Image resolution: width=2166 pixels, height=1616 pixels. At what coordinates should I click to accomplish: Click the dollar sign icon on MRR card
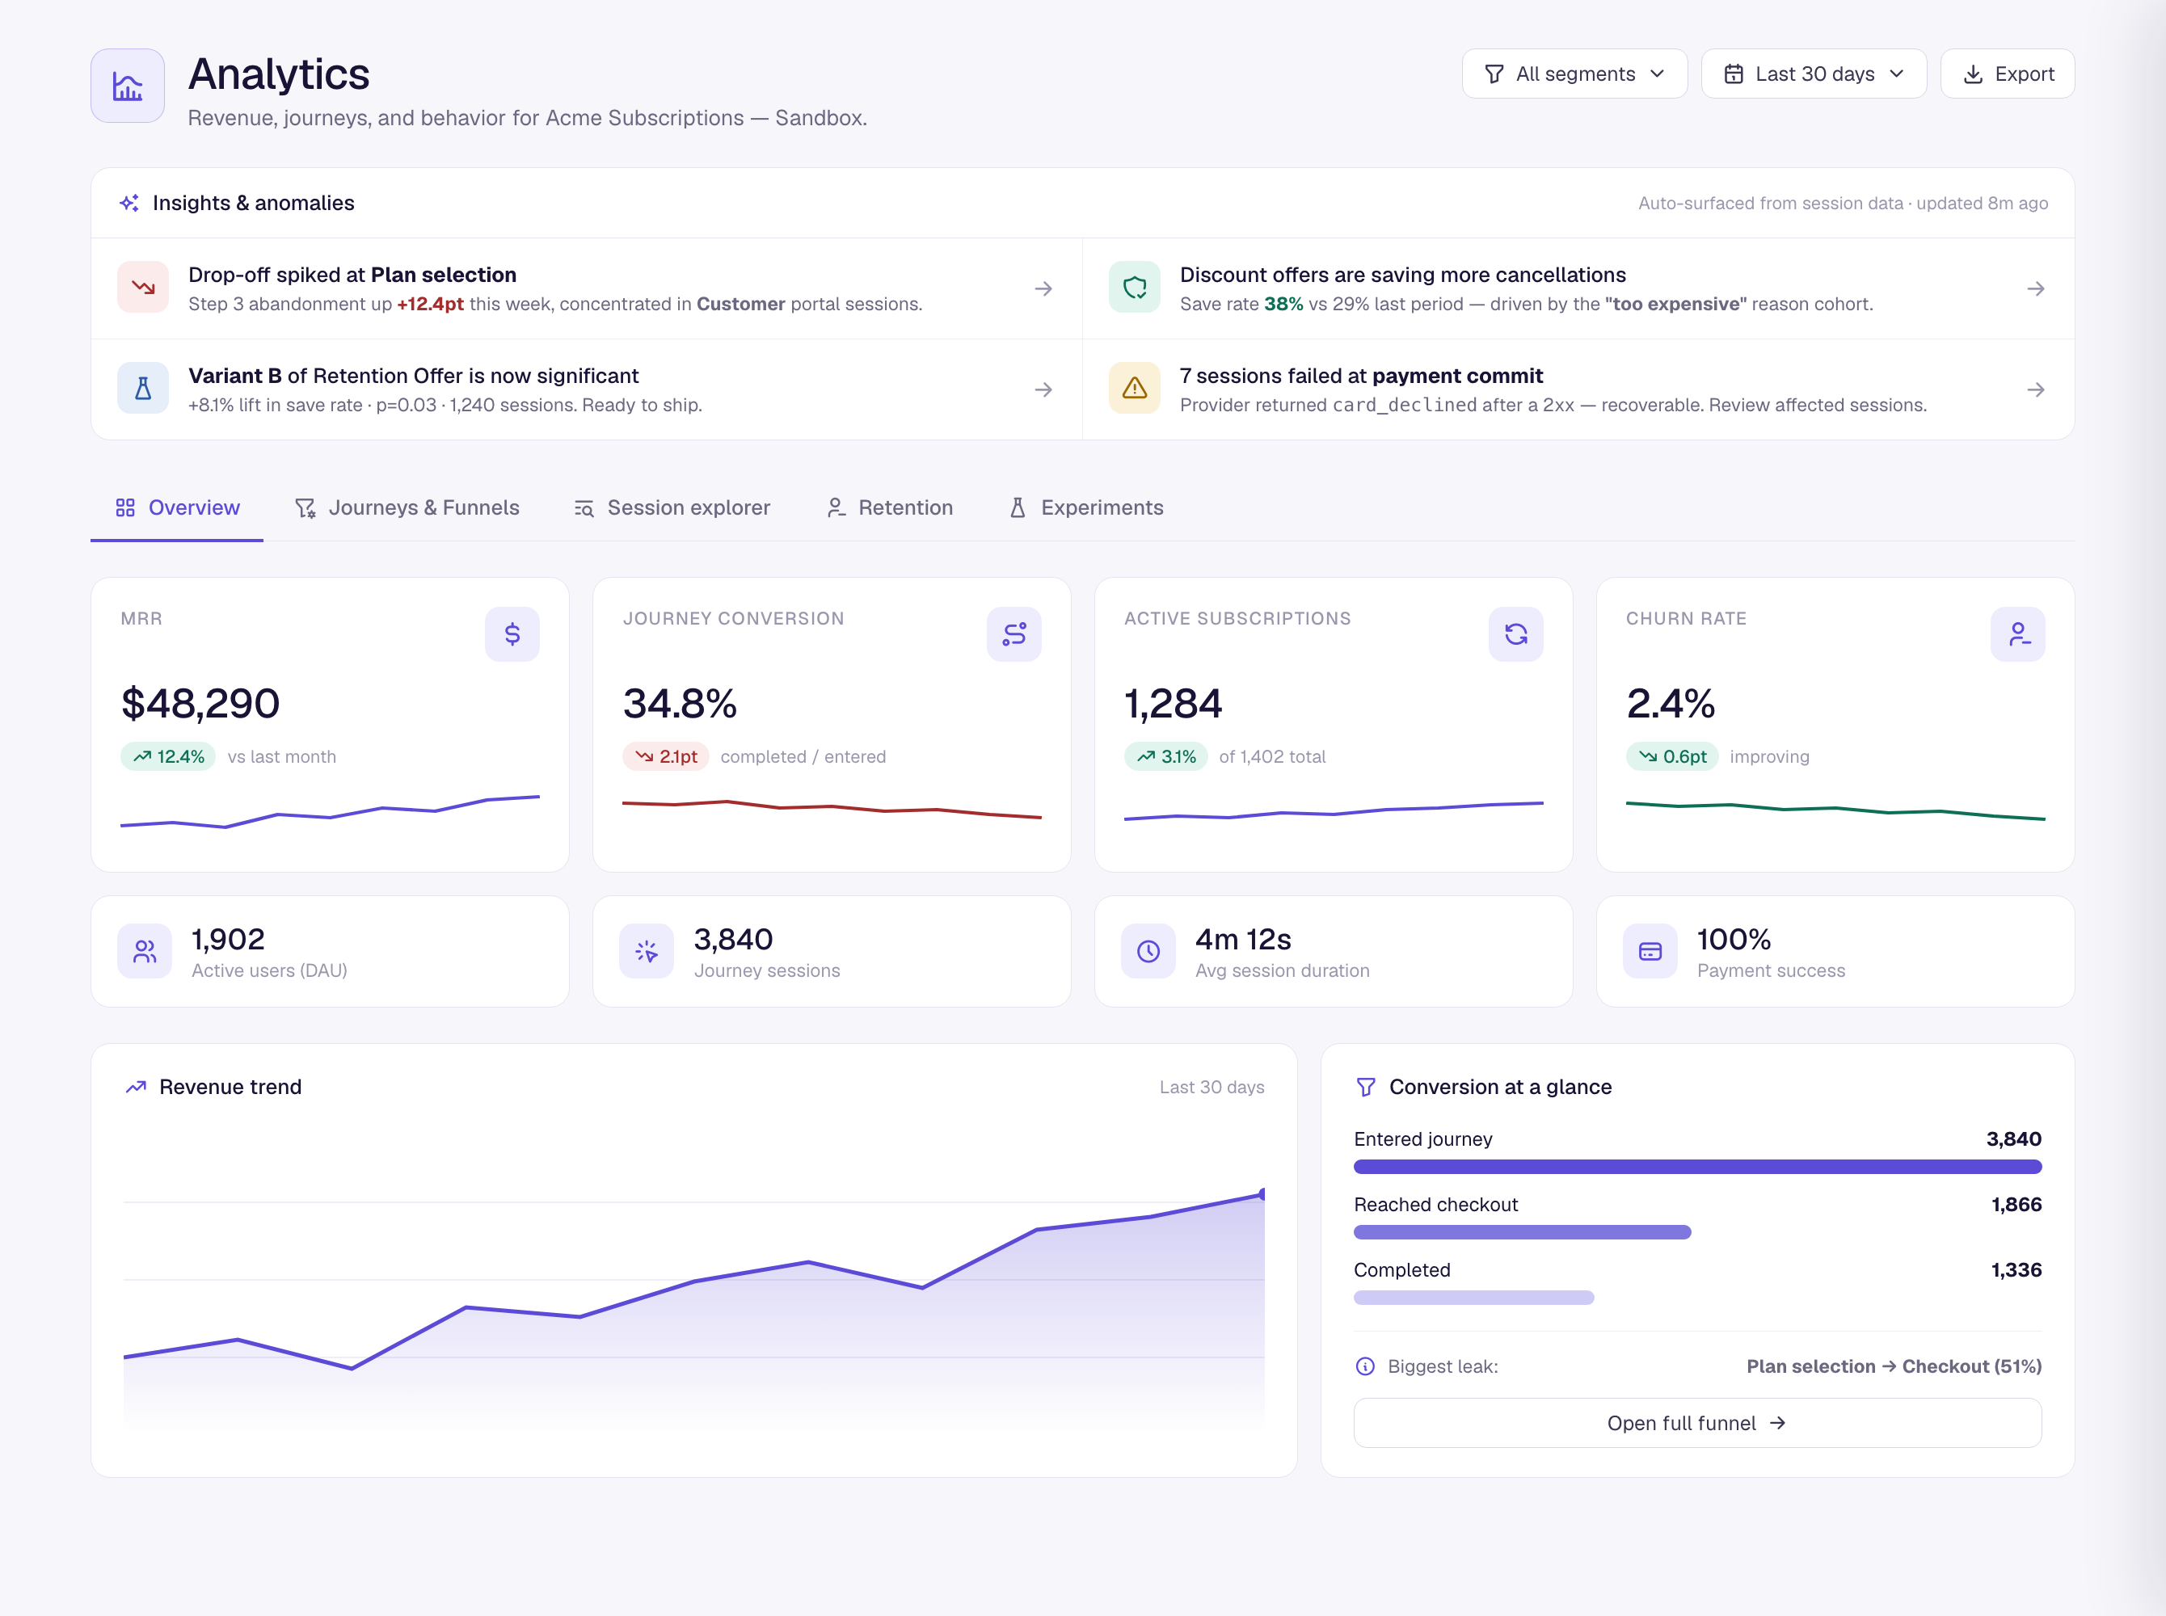click(512, 634)
